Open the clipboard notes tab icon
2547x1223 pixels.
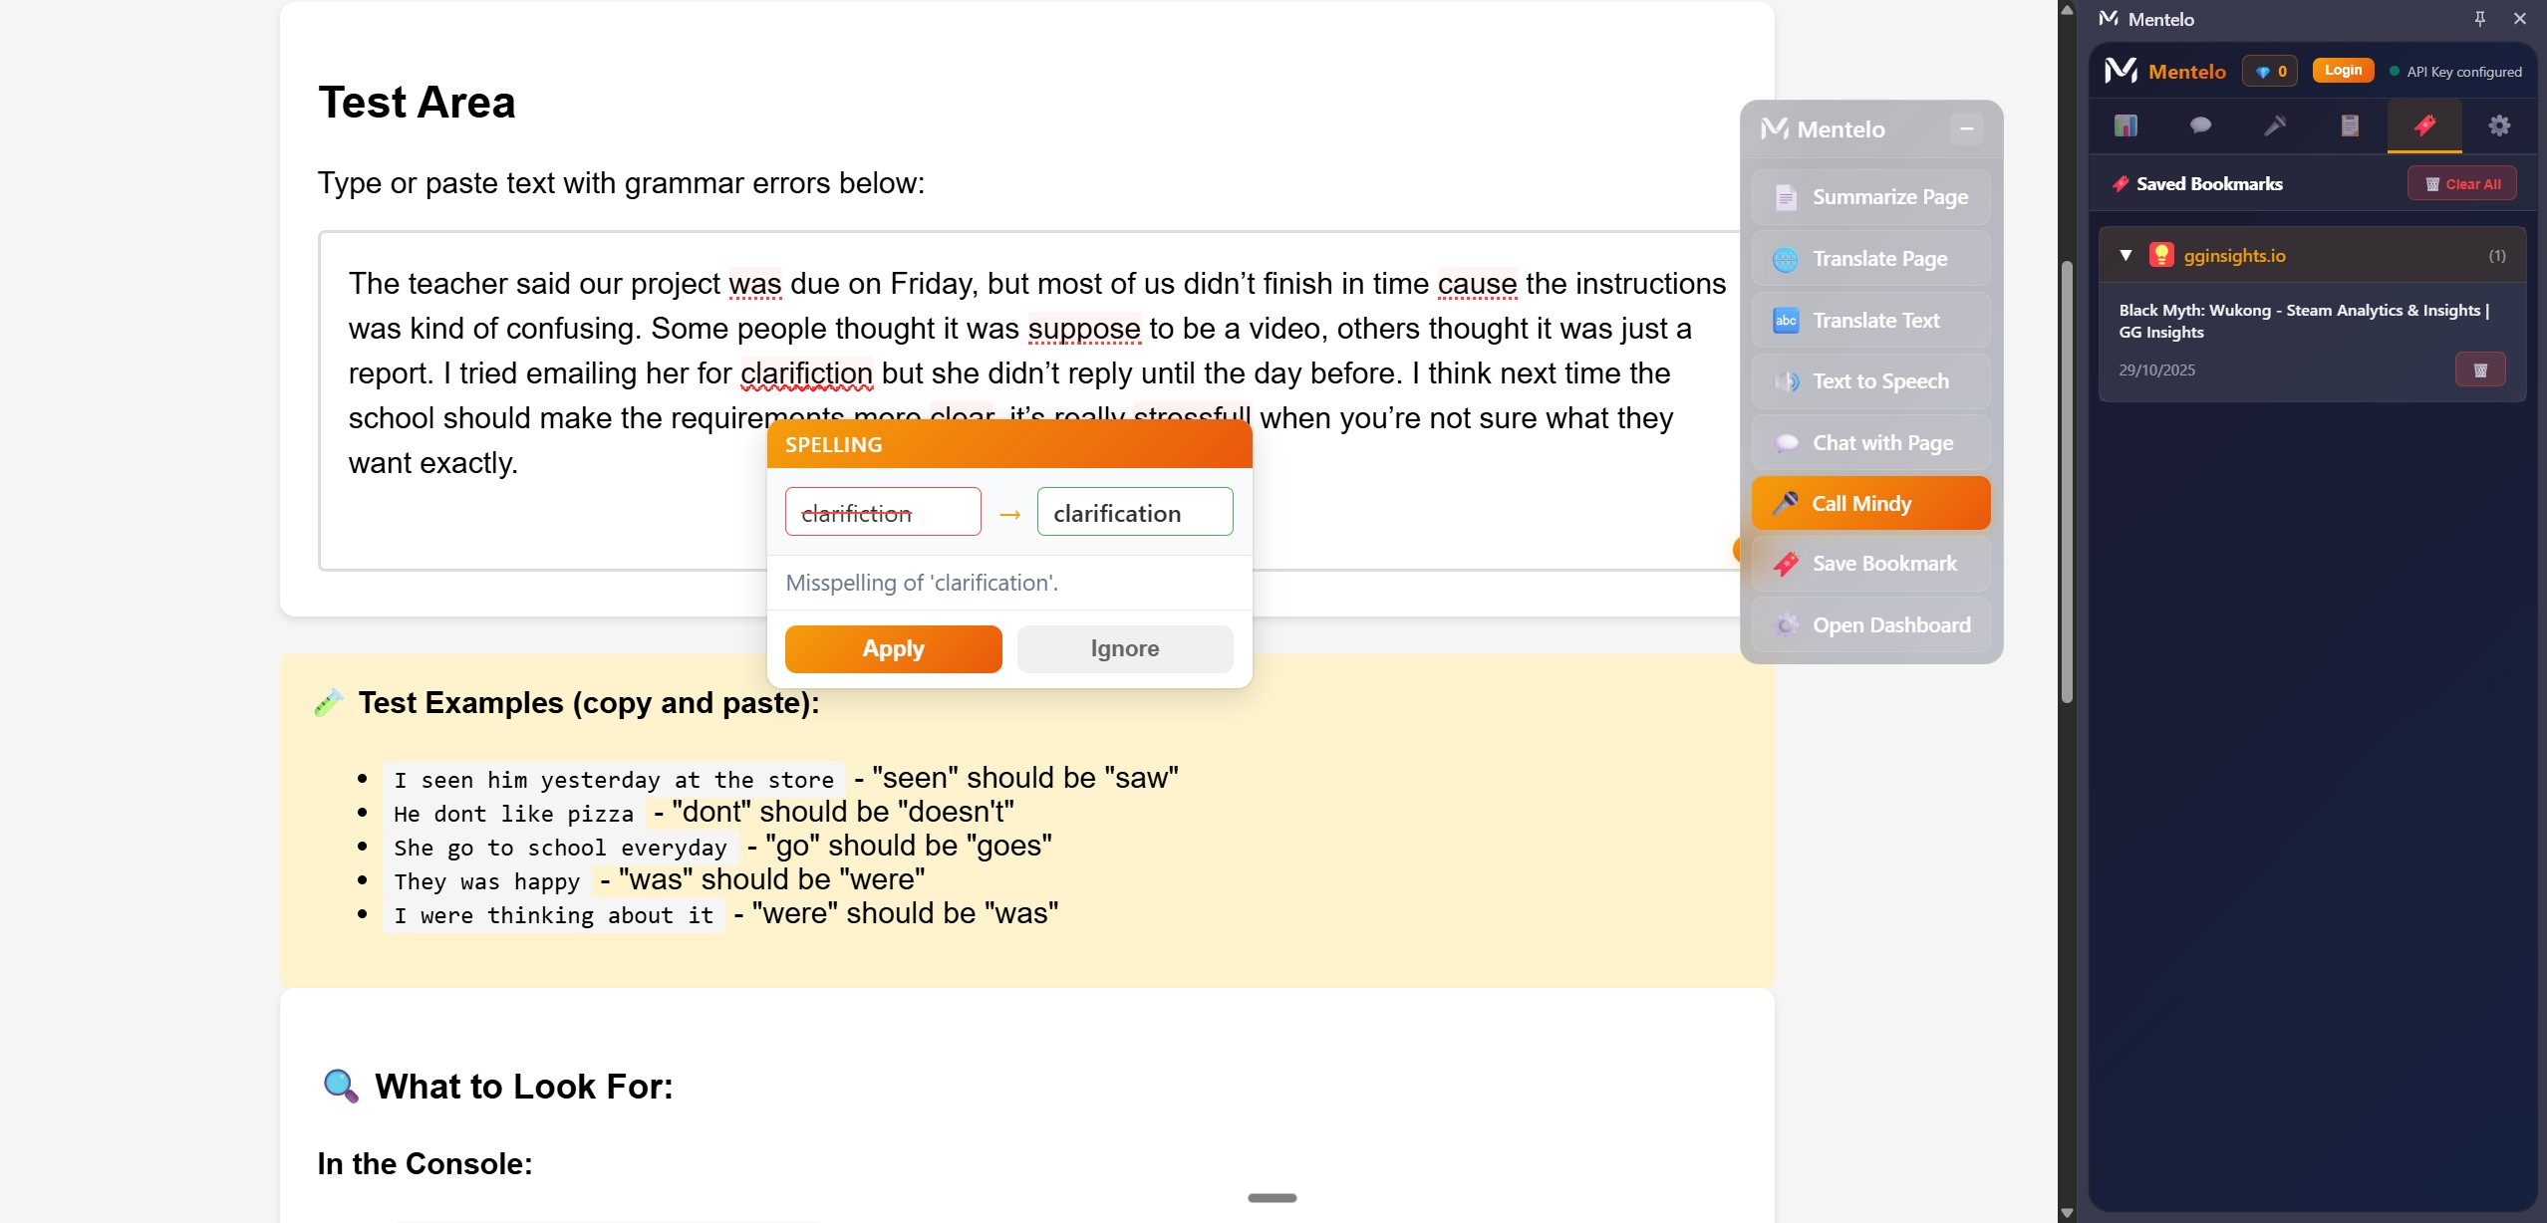click(2350, 125)
